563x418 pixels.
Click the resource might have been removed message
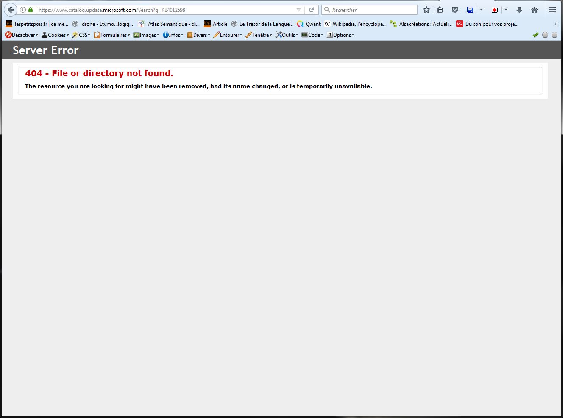click(x=198, y=86)
